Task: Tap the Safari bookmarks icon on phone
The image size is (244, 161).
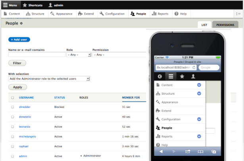Action: click(x=200, y=151)
